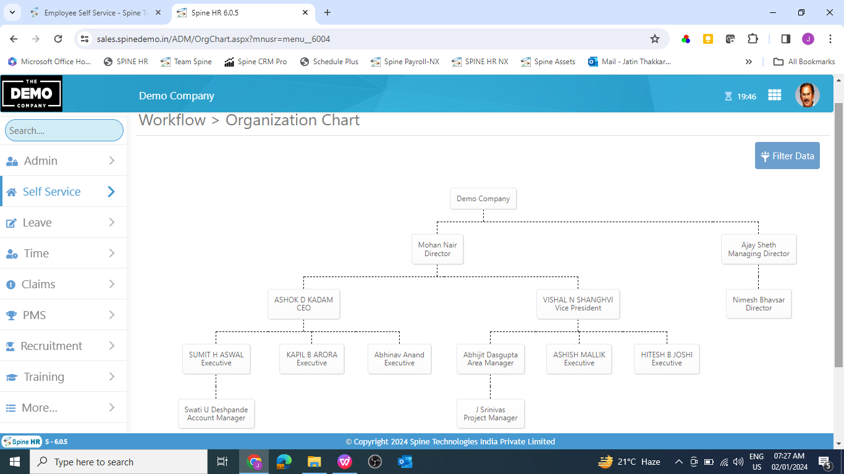Open Outlook from taskbar

[x=405, y=462]
